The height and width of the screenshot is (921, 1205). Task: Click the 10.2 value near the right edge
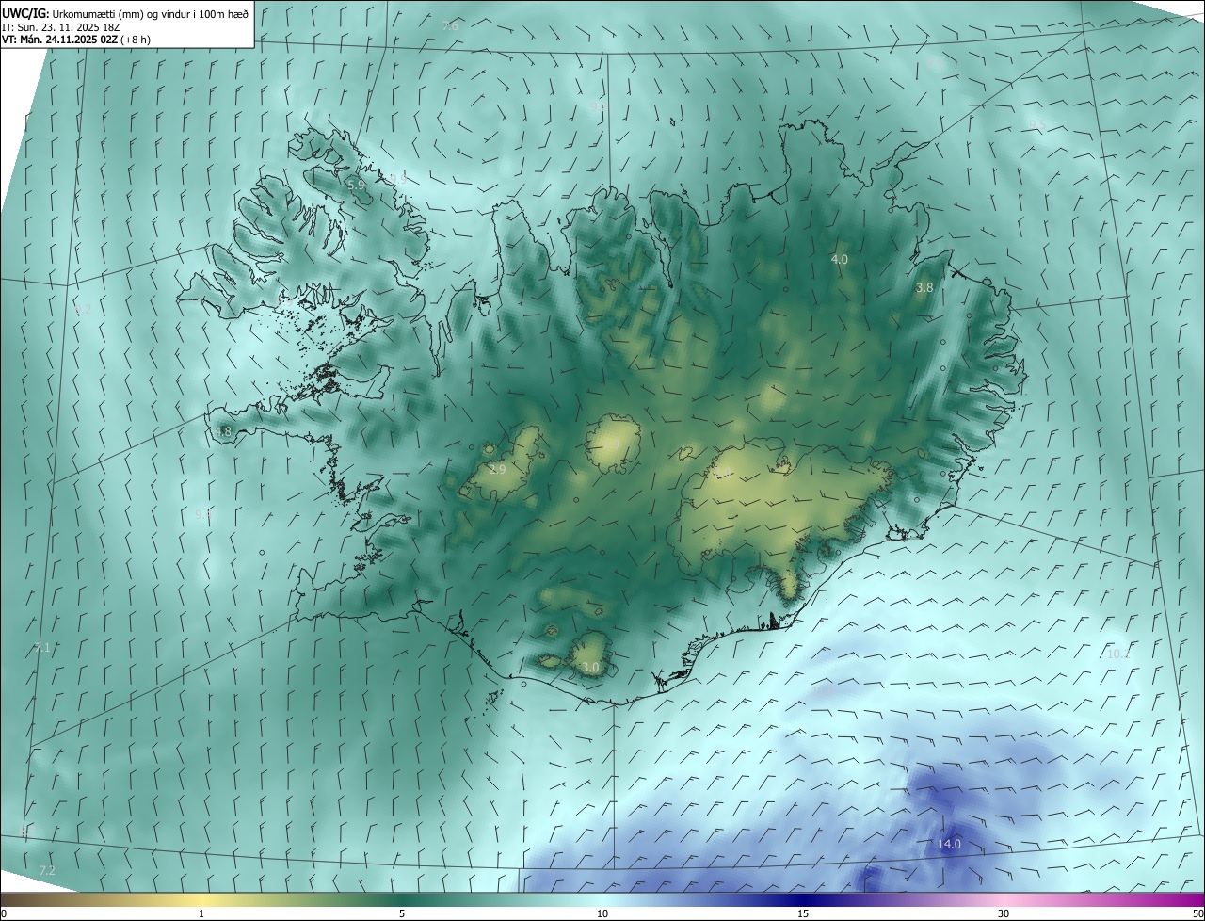click(x=1118, y=654)
